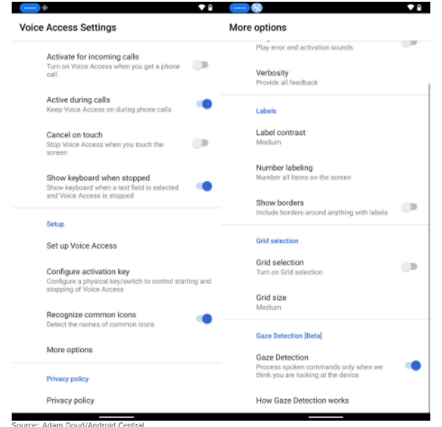The width and height of the screenshot is (442, 427).
Task: Turn off Gaze Detection switch
Action: click(413, 366)
